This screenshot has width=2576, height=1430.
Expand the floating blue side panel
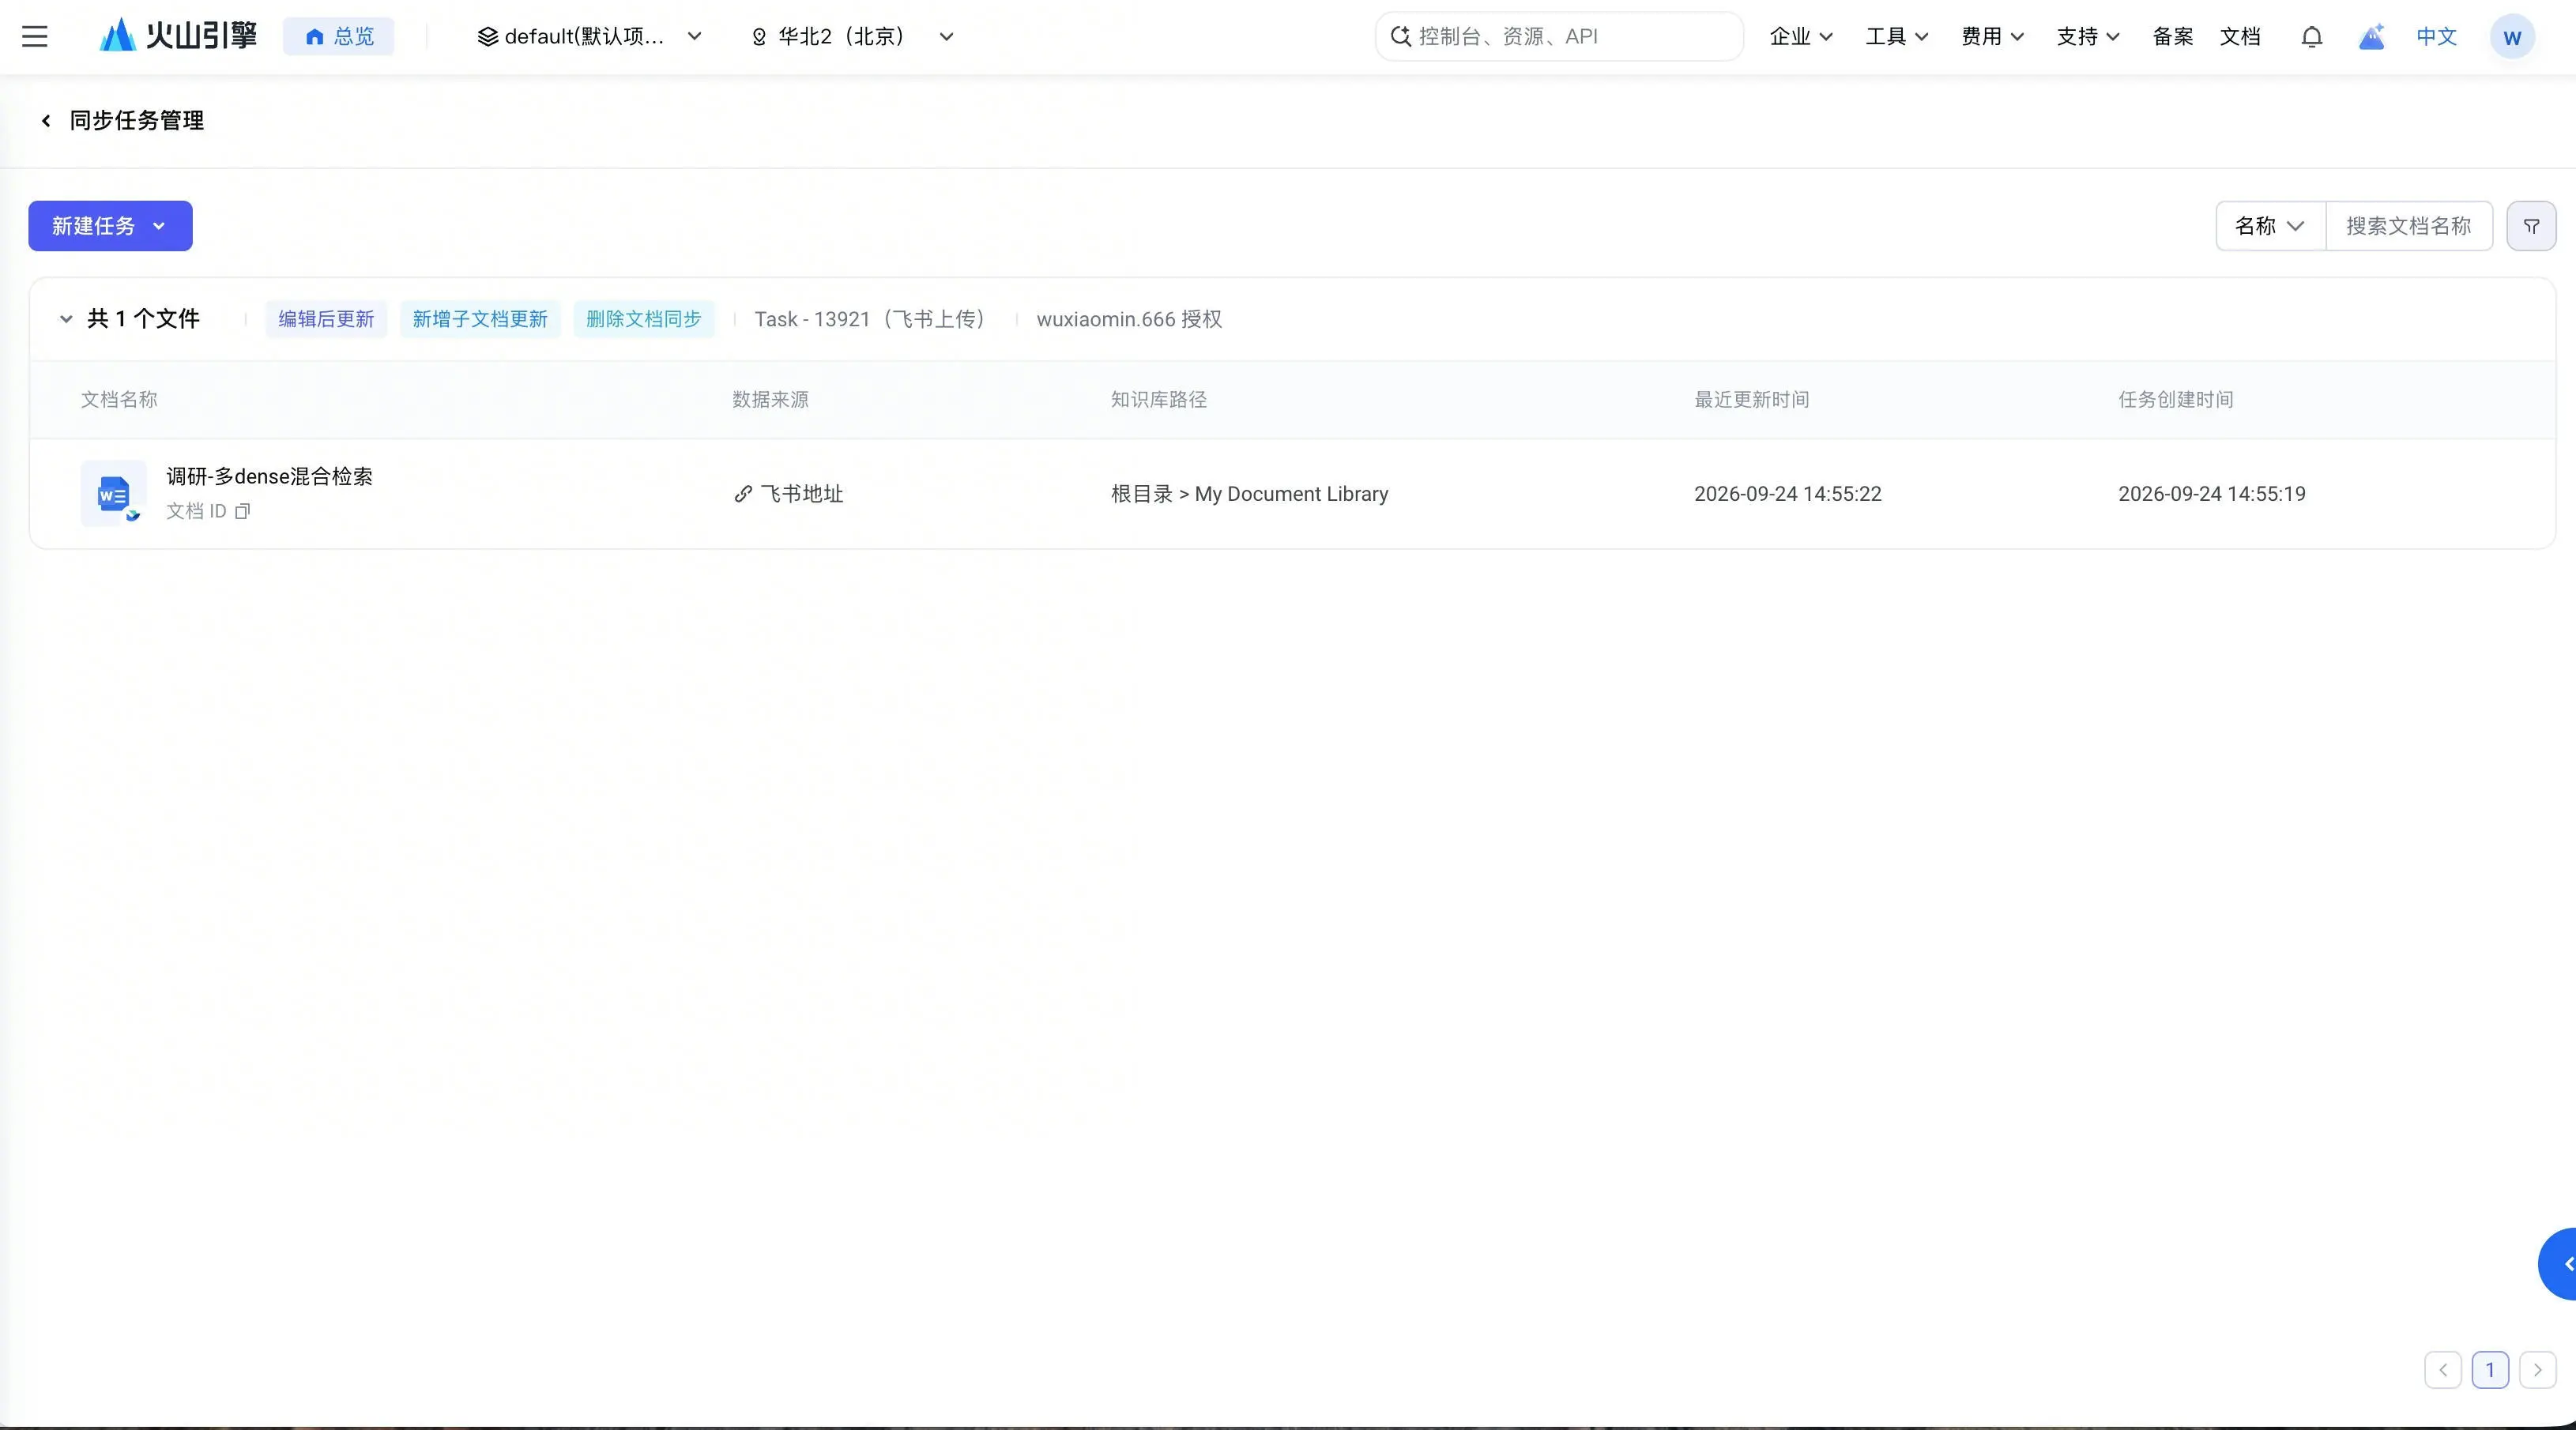(2559, 1264)
